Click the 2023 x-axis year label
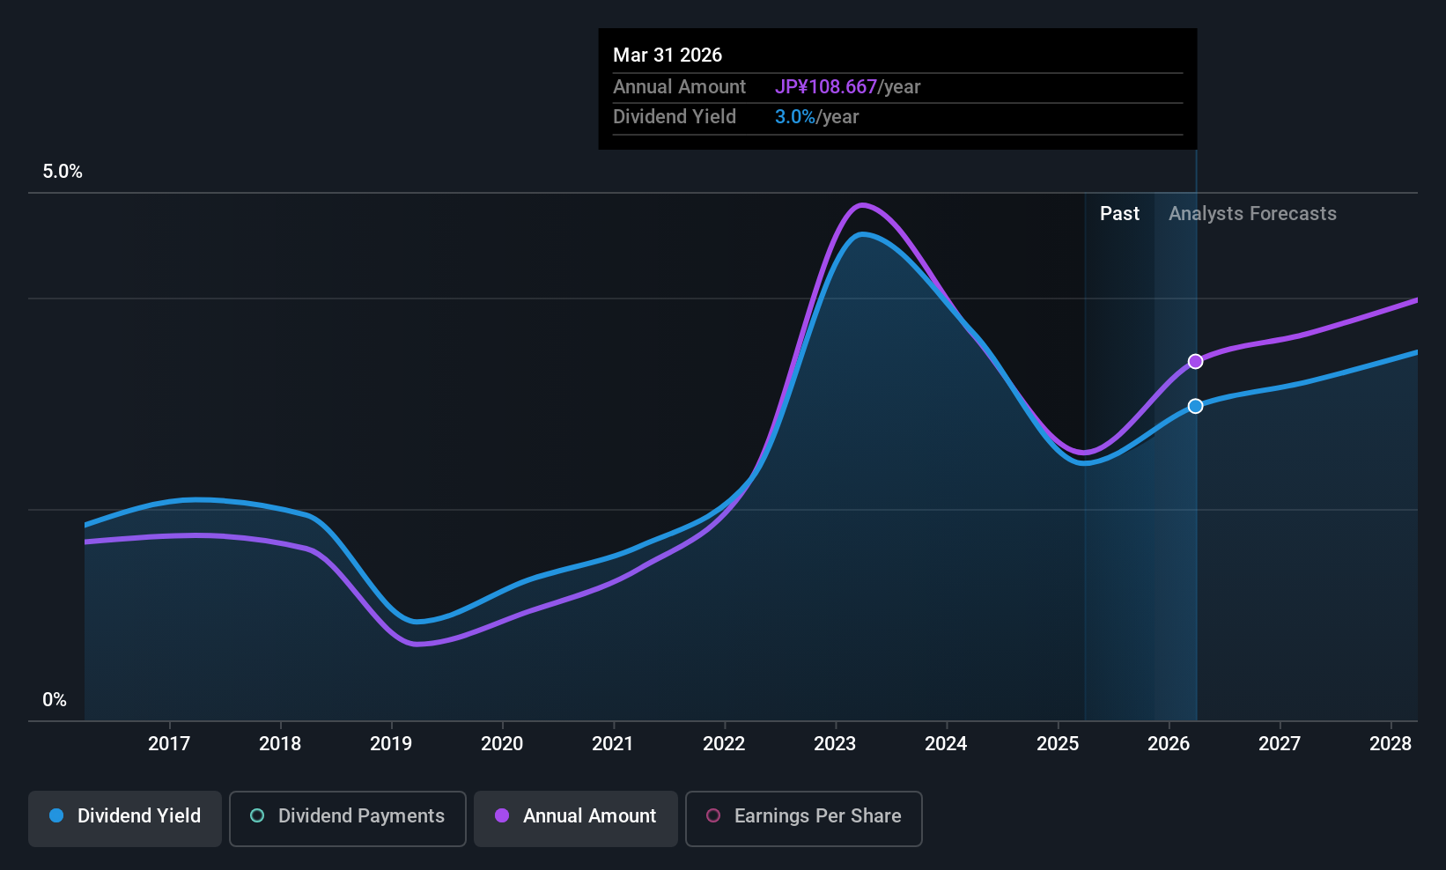This screenshot has width=1446, height=870. click(x=835, y=744)
